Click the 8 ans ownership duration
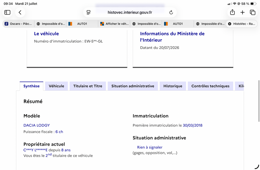 pos(66,150)
